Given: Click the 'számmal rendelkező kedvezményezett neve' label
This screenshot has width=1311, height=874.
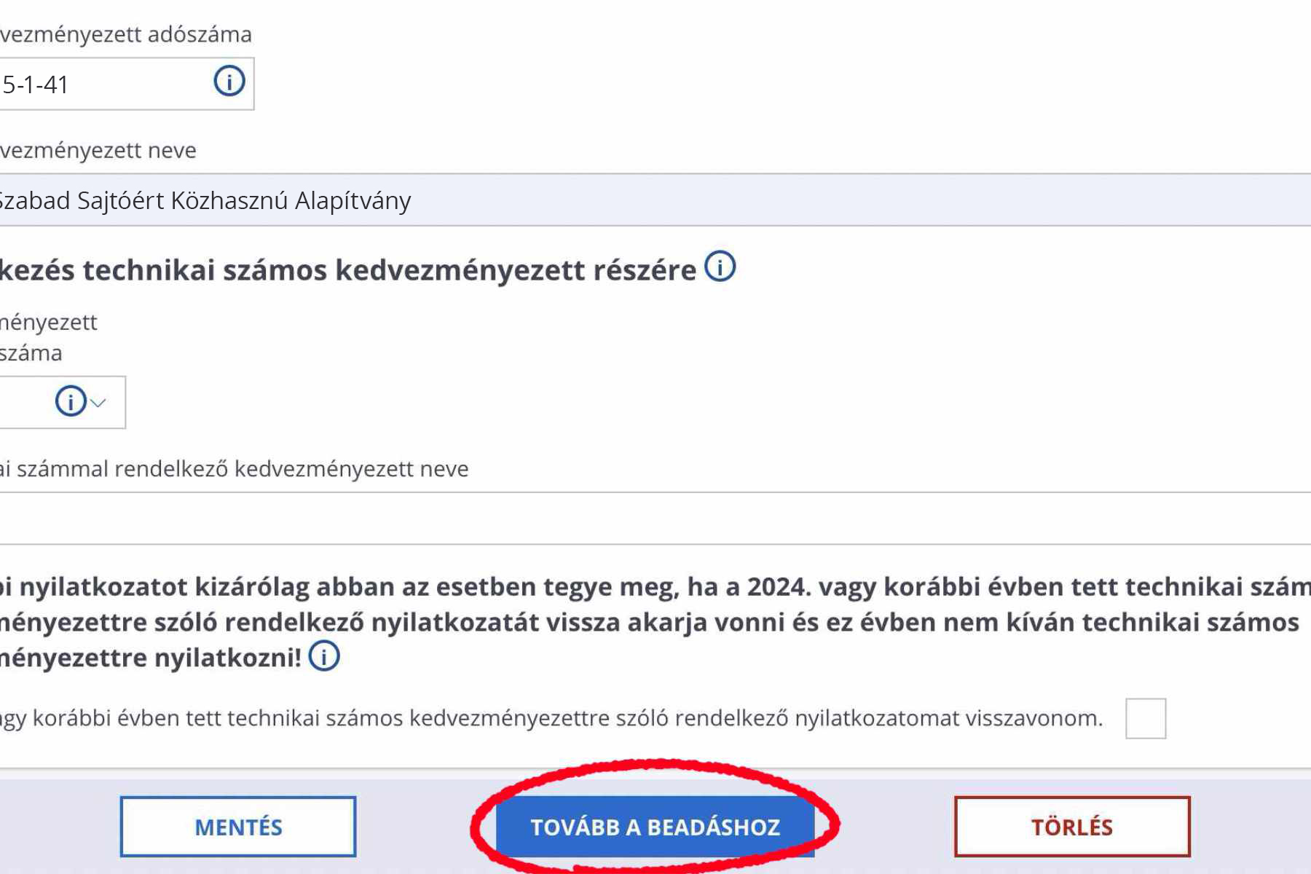Looking at the screenshot, I should click(x=235, y=468).
